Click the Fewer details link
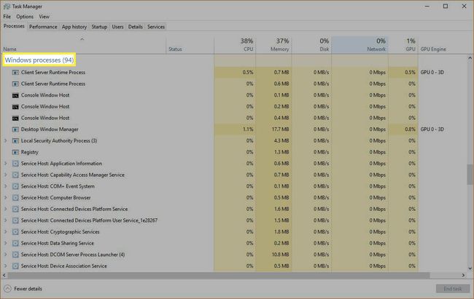The width and height of the screenshot is (474, 299). pyautogui.click(x=28, y=289)
